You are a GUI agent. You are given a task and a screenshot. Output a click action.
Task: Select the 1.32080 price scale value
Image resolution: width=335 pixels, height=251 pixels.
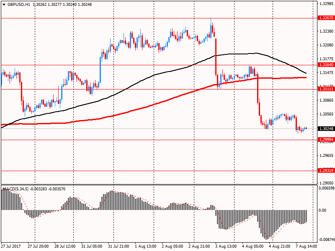point(327,45)
